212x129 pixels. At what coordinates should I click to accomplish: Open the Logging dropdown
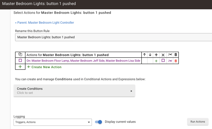(x=53, y=122)
